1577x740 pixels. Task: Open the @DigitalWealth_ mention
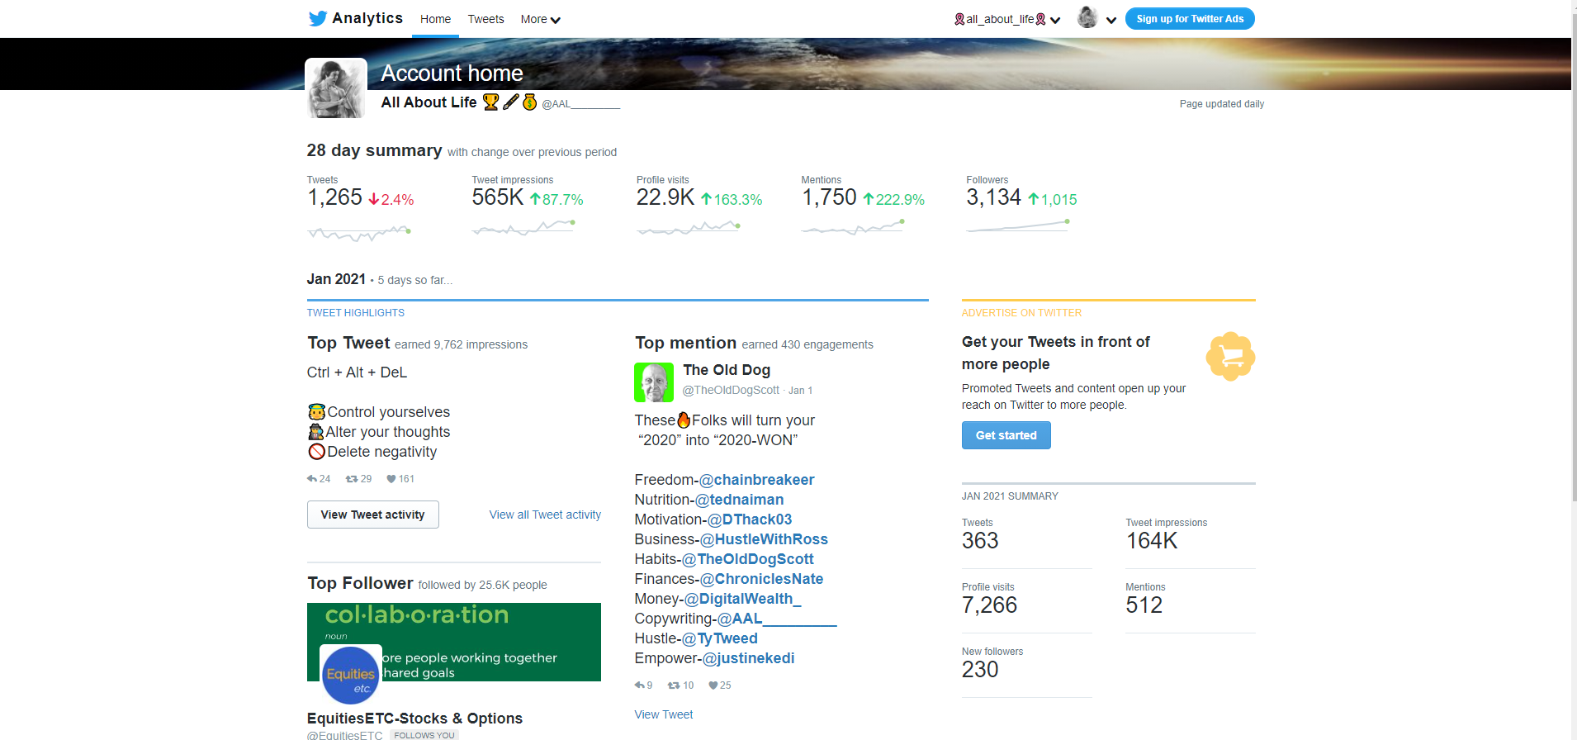pyautogui.click(x=742, y=599)
